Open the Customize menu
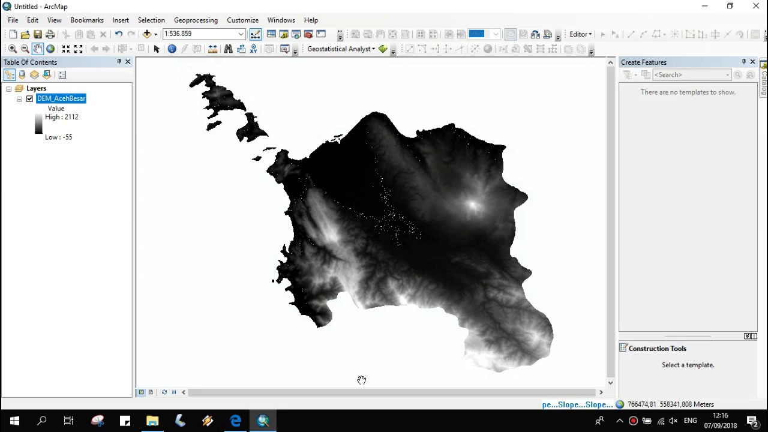 [242, 20]
